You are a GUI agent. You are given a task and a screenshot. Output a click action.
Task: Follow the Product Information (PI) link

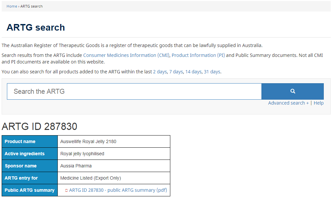[198, 55]
